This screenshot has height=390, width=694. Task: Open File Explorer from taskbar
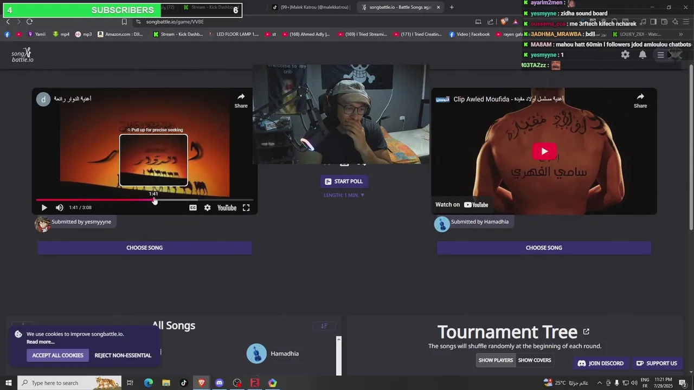coord(166,383)
